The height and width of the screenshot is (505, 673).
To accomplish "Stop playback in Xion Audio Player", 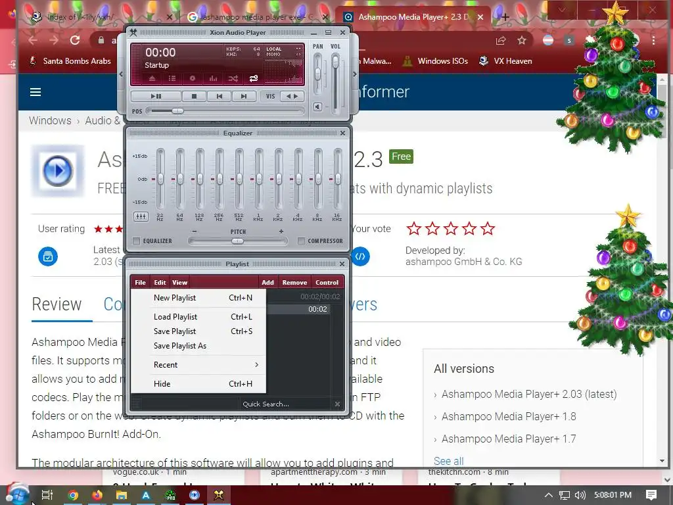I will click(x=194, y=96).
